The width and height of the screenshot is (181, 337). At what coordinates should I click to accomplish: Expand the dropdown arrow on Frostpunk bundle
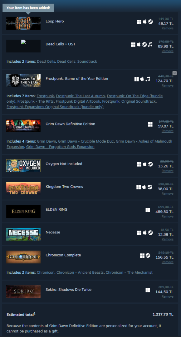(x=174, y=73)
